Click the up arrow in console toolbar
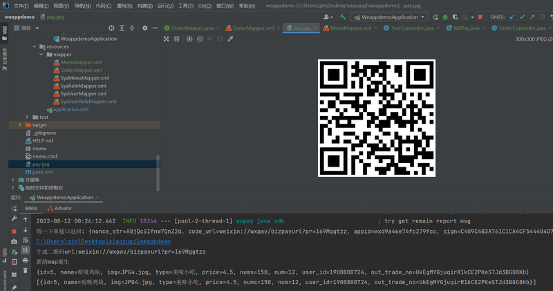 tap(26, 220)
